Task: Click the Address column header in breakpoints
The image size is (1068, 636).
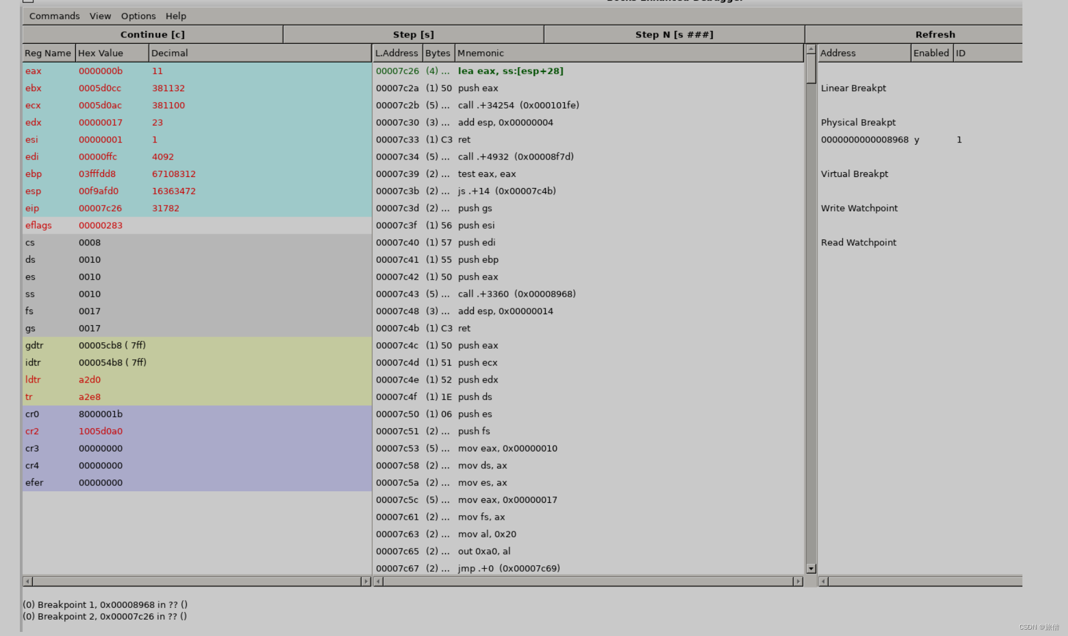Action: (864, 53)
